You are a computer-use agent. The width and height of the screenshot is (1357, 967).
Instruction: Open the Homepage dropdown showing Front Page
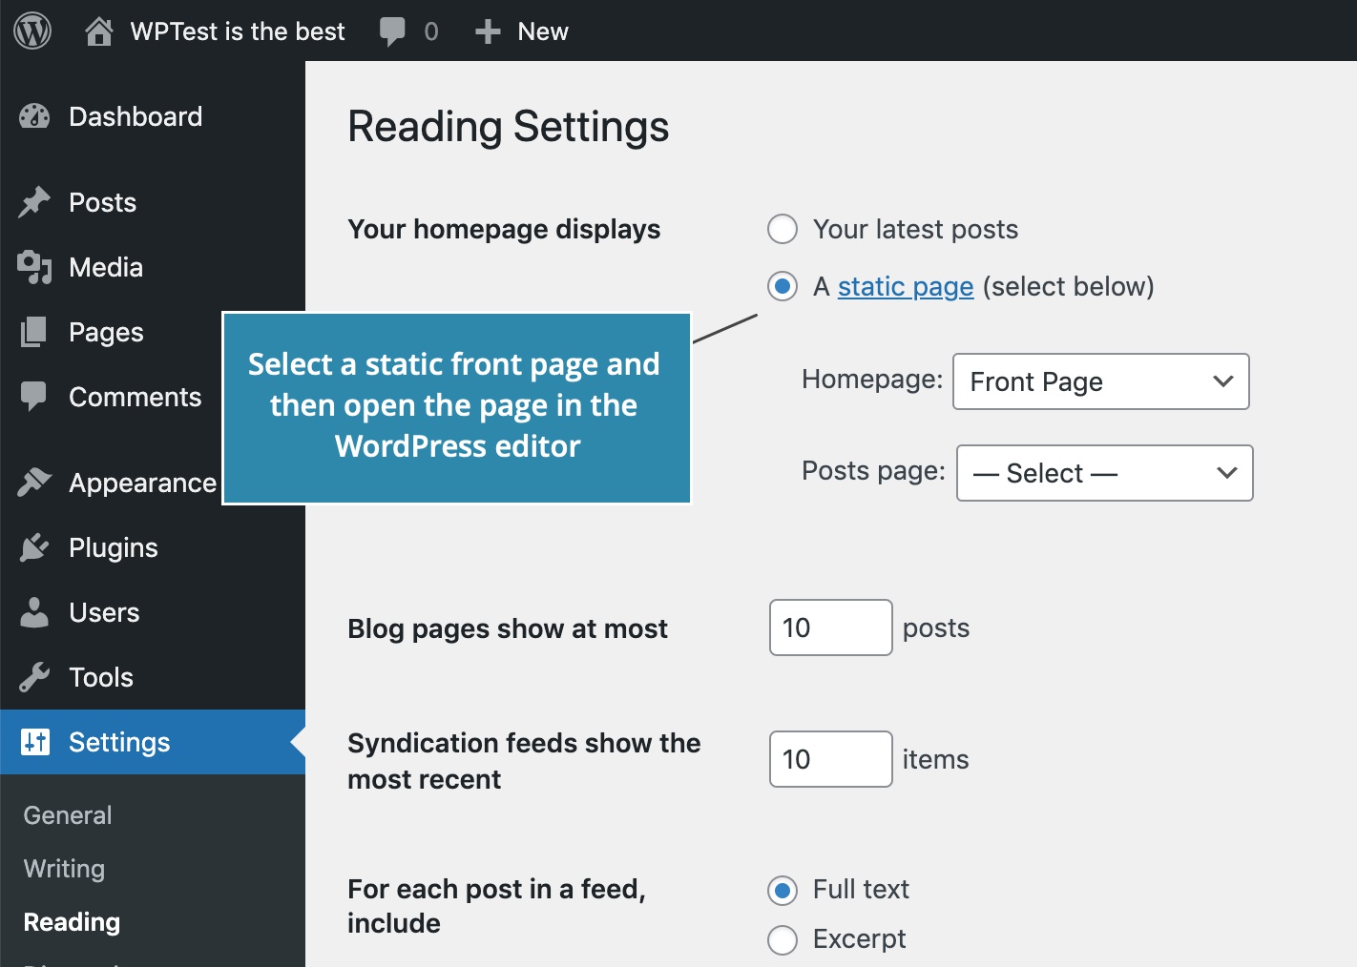click(x=1101, y=381)
